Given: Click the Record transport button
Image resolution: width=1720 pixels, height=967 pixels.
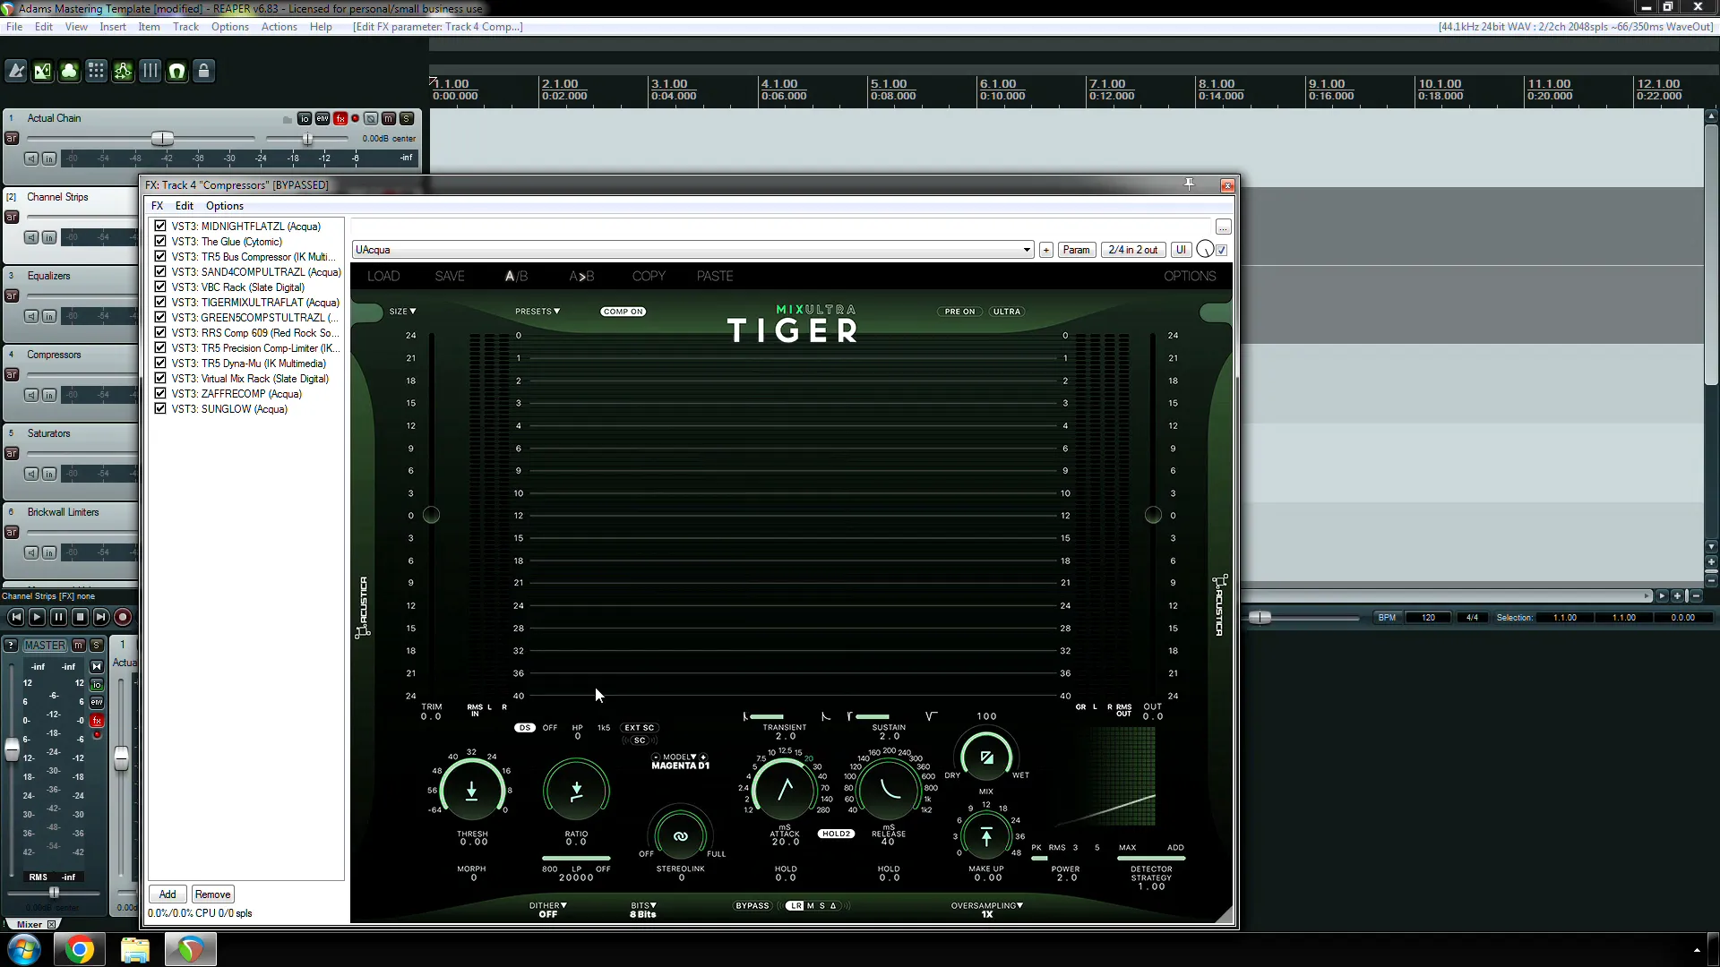Looking at the screenshot, I should (123, 617).
